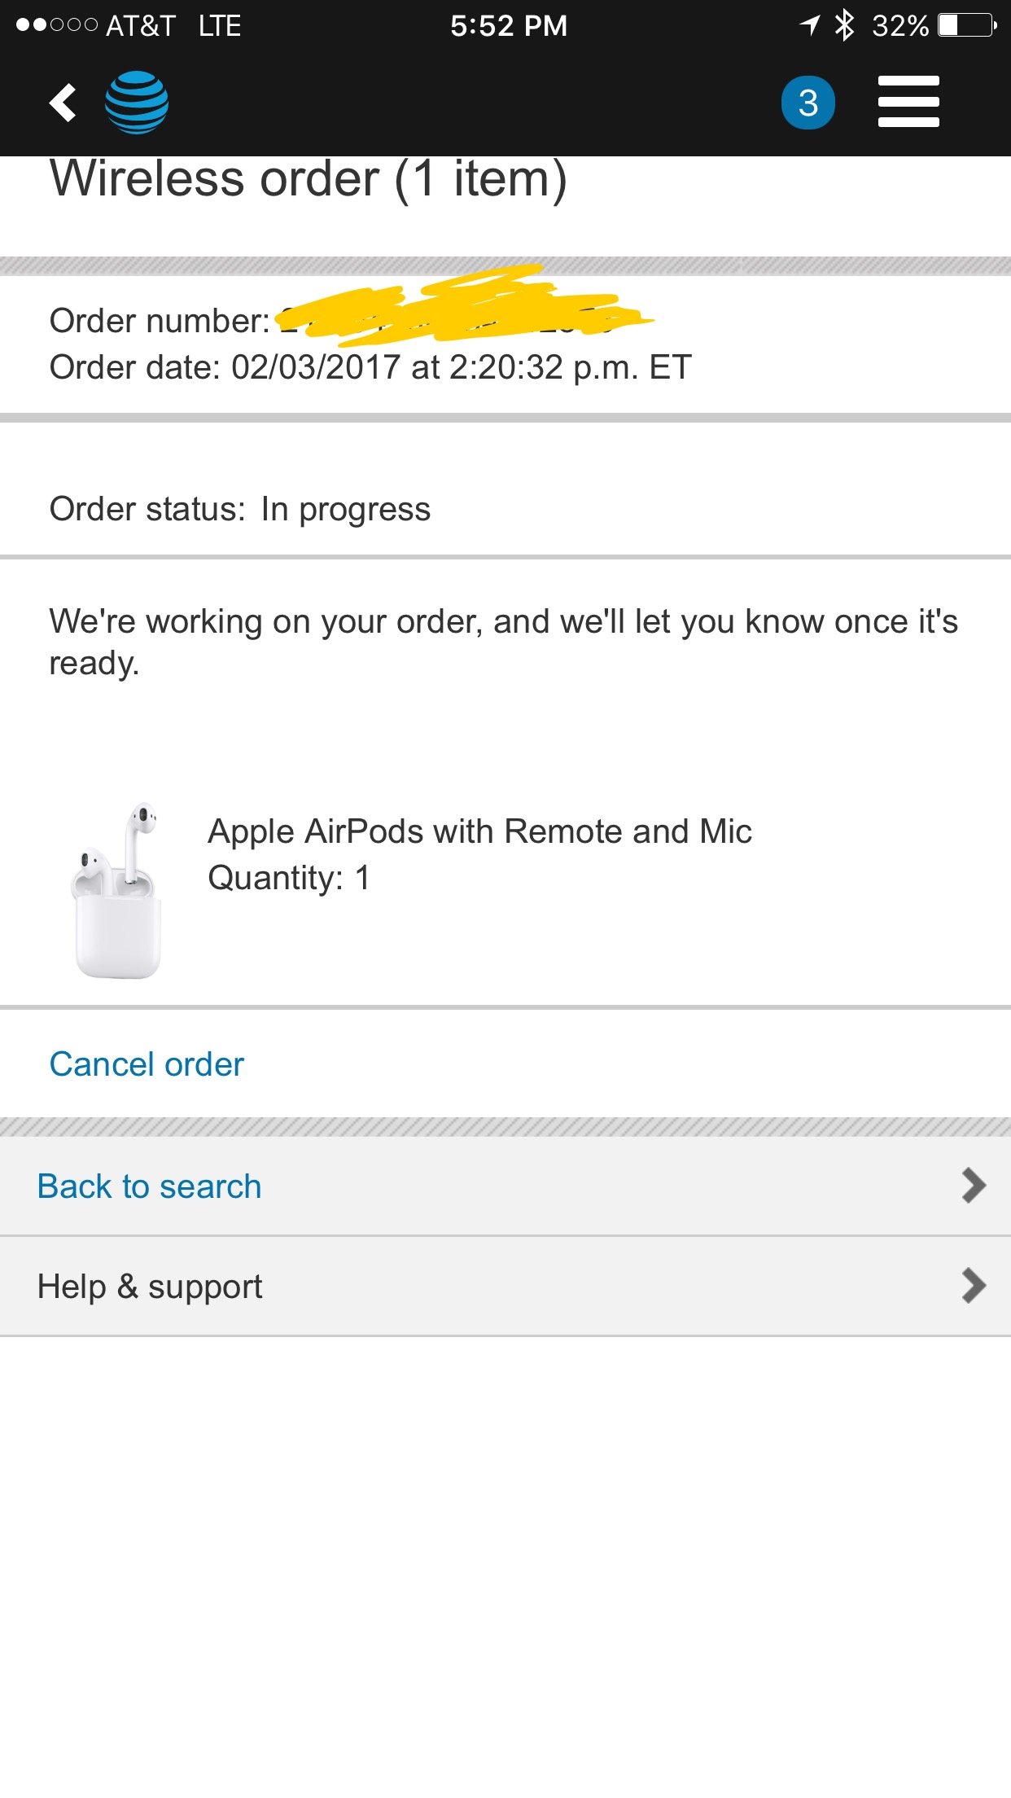The width and height of the screenshot is (1011, 1798).
Task: Go to Back to search
Action: (505, 1186)
